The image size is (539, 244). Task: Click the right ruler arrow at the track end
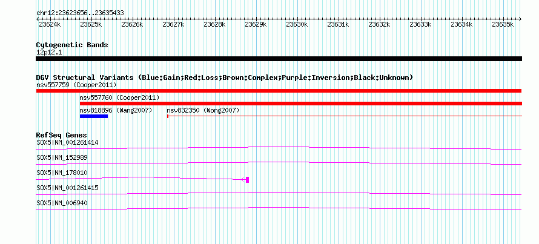coord(520,19)
